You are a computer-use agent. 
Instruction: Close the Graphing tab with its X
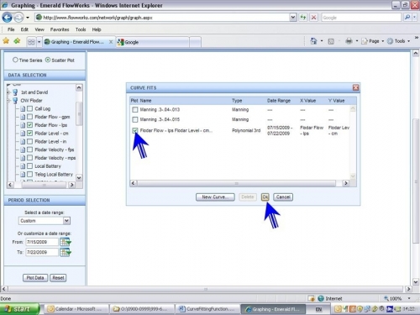coord(111,42)
